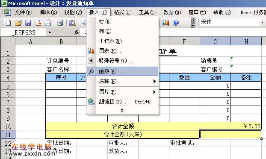Image resolution: width=266 pixels, height=159 pixels.
Task: Open the font name dropdown showing 宋体
Action: click(x=262, y=22)
